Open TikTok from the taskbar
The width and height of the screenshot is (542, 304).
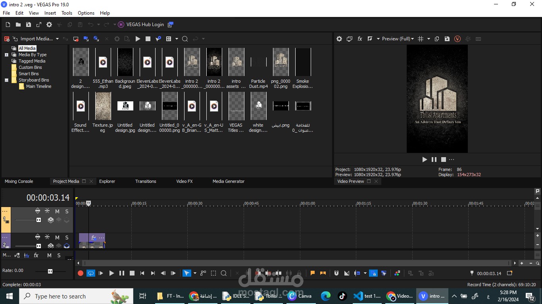(342, 296)
